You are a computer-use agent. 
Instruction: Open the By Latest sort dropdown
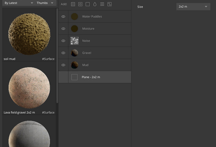pos(19,3)
